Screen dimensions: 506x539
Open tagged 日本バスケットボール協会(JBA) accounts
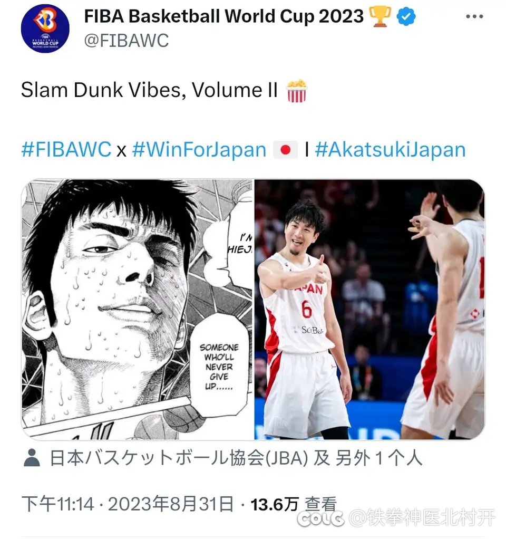[x=236, y=458]
